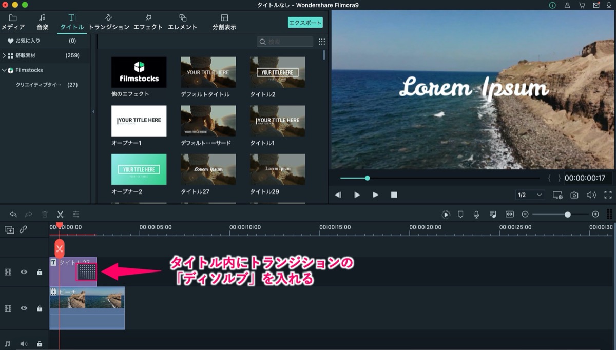Play the preview video
The height and width of the screenshot is (350, 616).
(376, 195)
